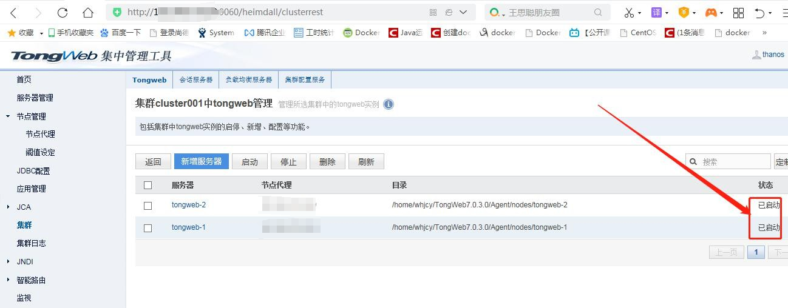Click the magnifier icon in browser search box
This screenshot has height=308, width=788.
(598, 12)
